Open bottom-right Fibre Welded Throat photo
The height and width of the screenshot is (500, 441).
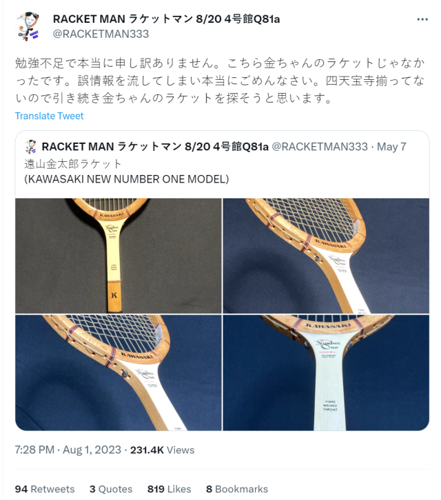(x=326, y=373)
